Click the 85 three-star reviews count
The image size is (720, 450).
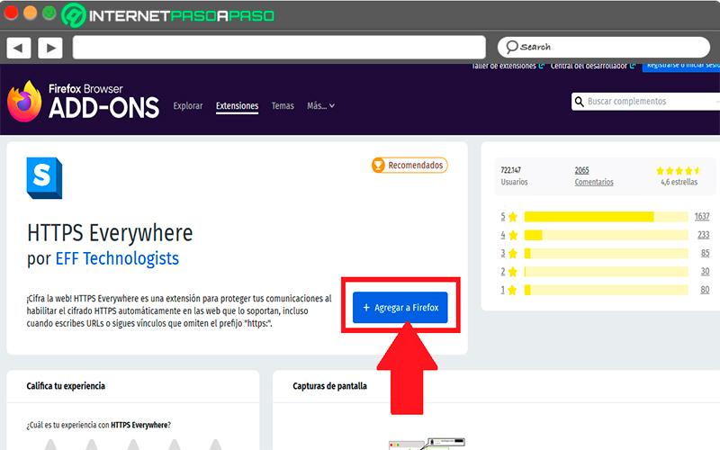[x=705, y=253]
